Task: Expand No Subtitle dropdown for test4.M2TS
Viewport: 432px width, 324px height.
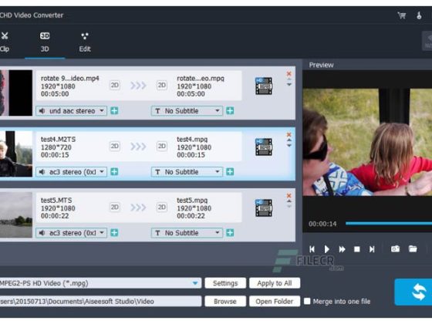Action: coord(187,171)
